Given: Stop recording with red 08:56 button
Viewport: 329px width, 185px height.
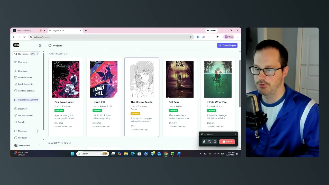Looking at the screenshot, I should [x=227, y=142].
